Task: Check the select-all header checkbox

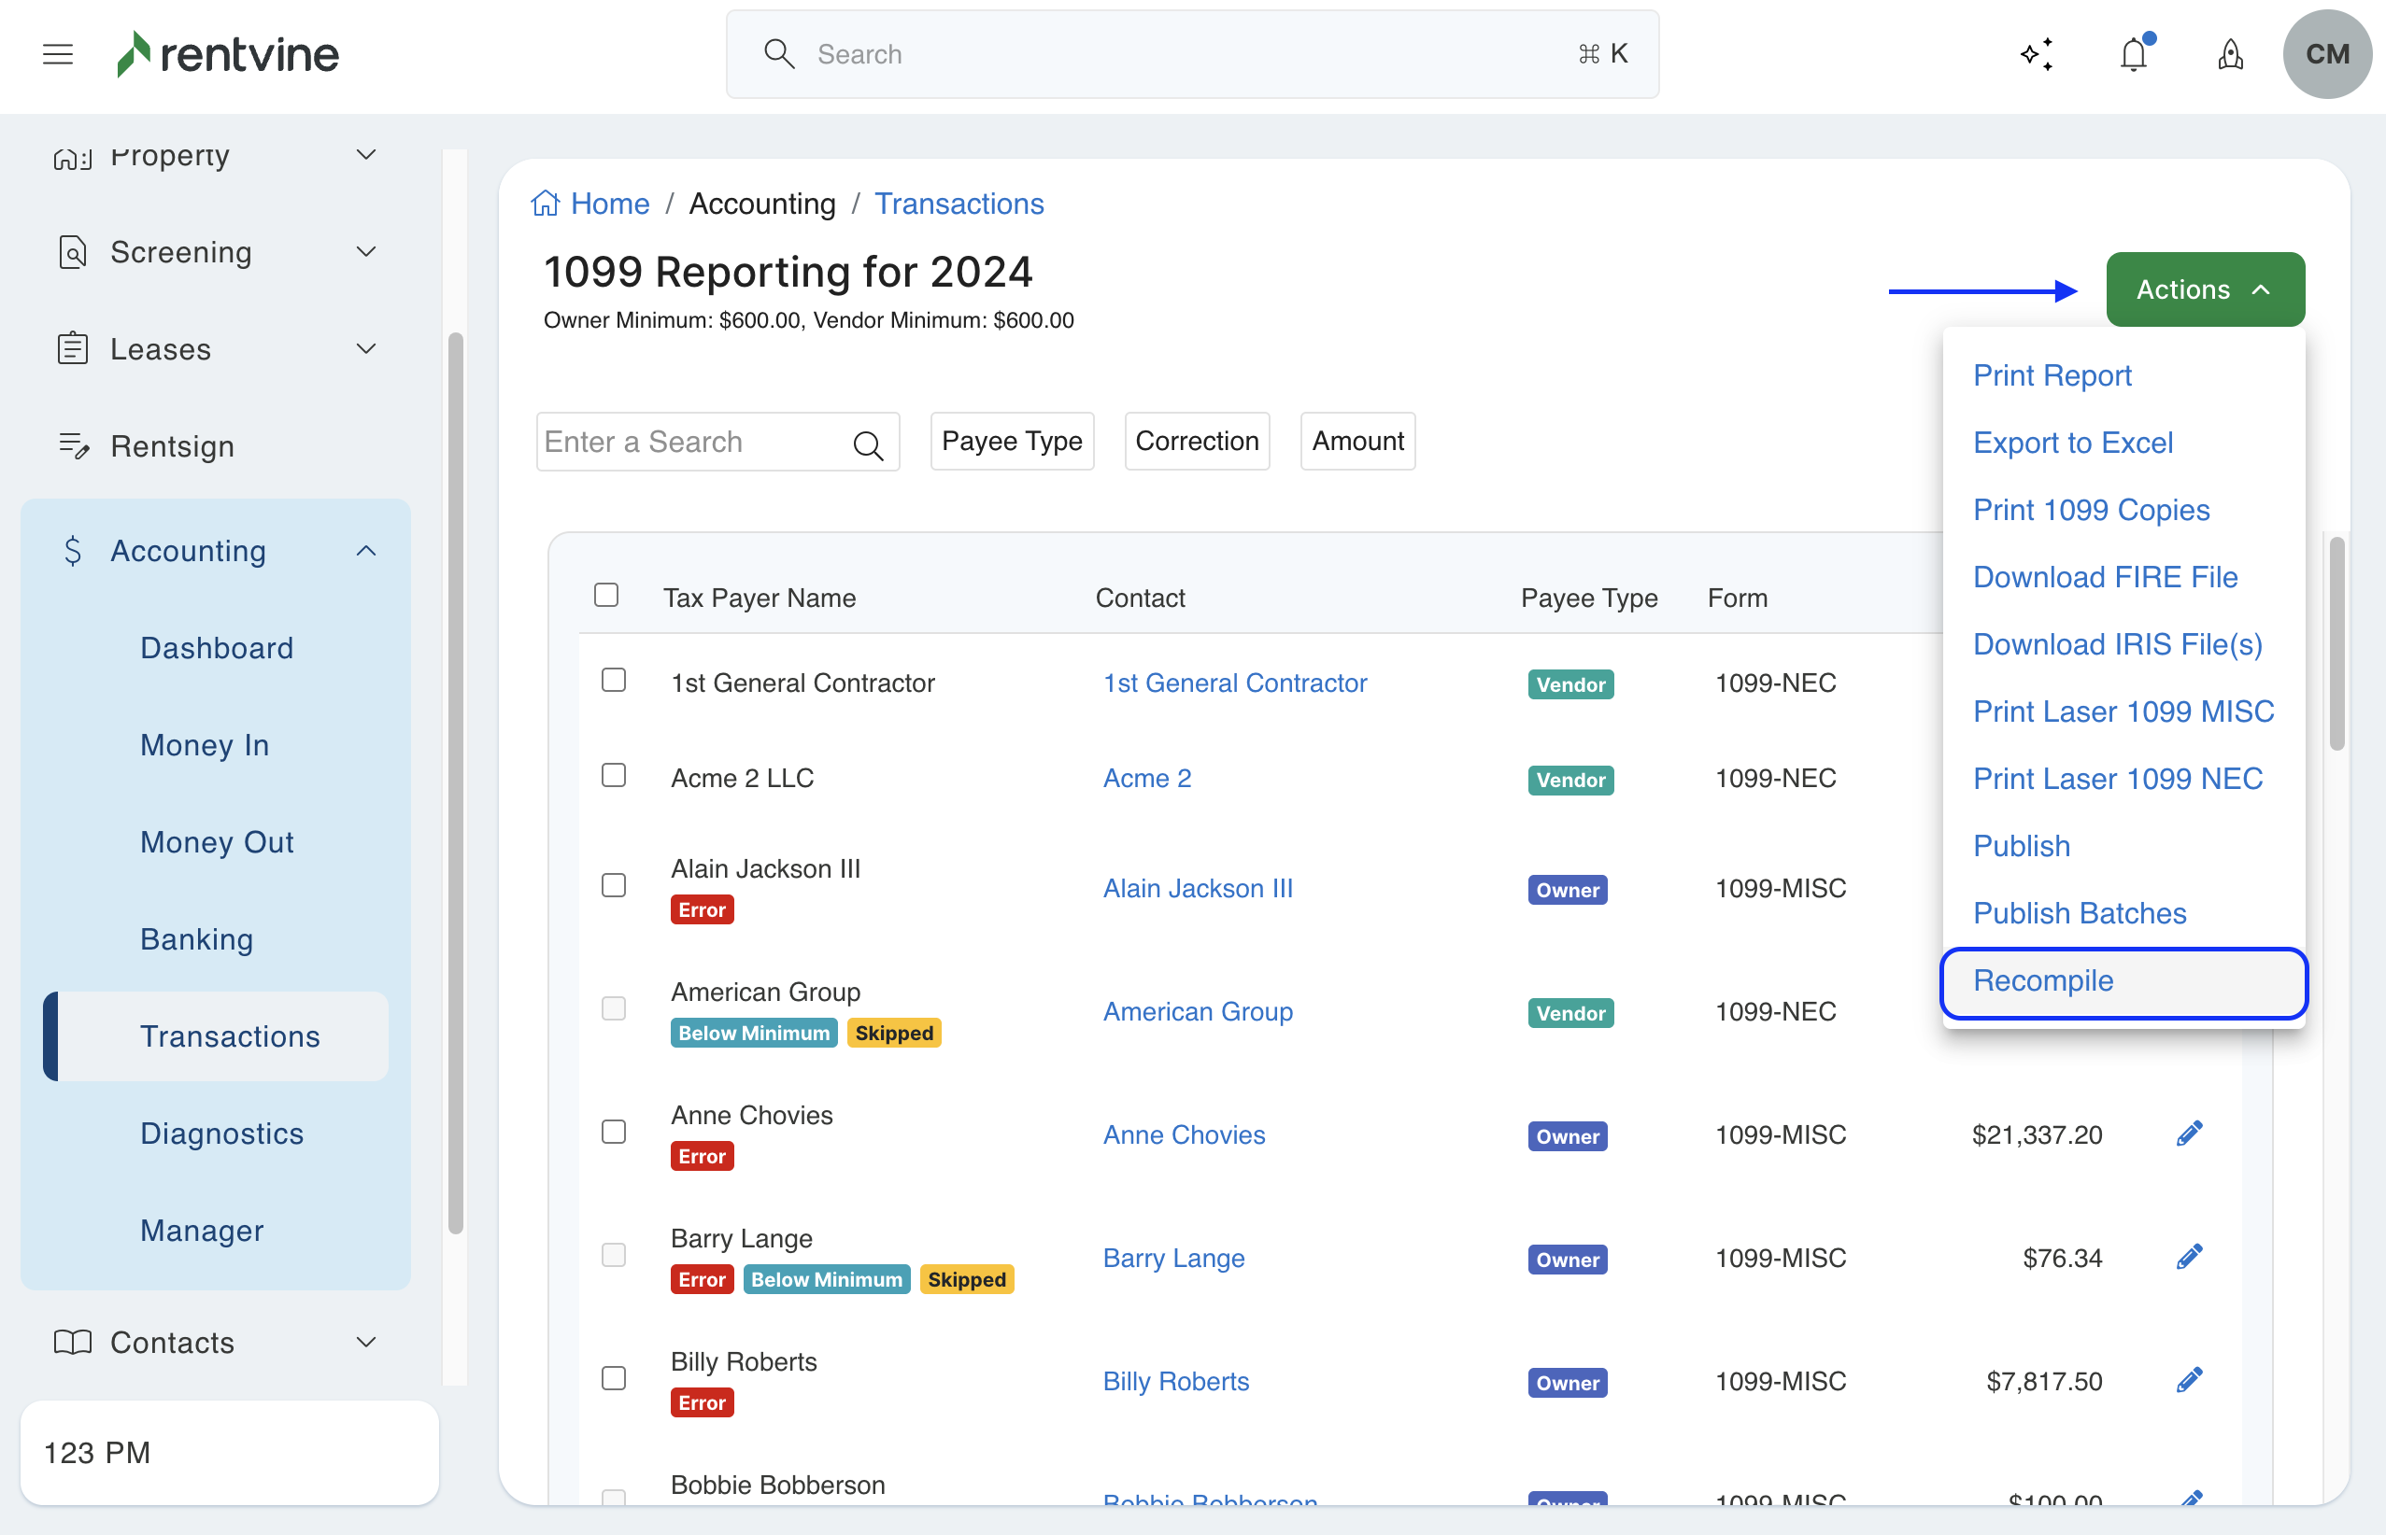Action: (606, 595)
